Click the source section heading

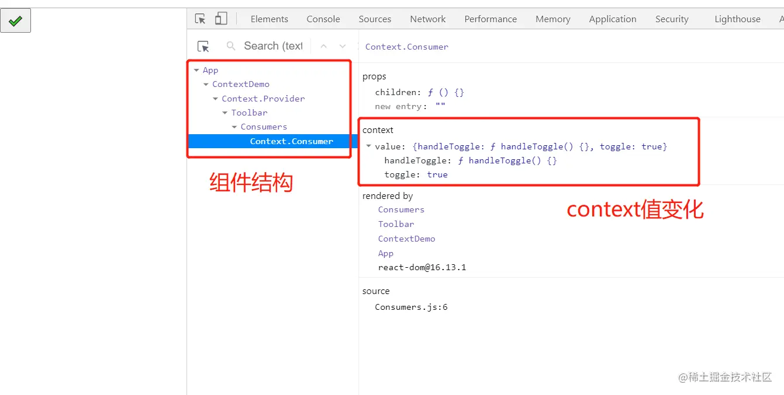click(x=376, y=291)
